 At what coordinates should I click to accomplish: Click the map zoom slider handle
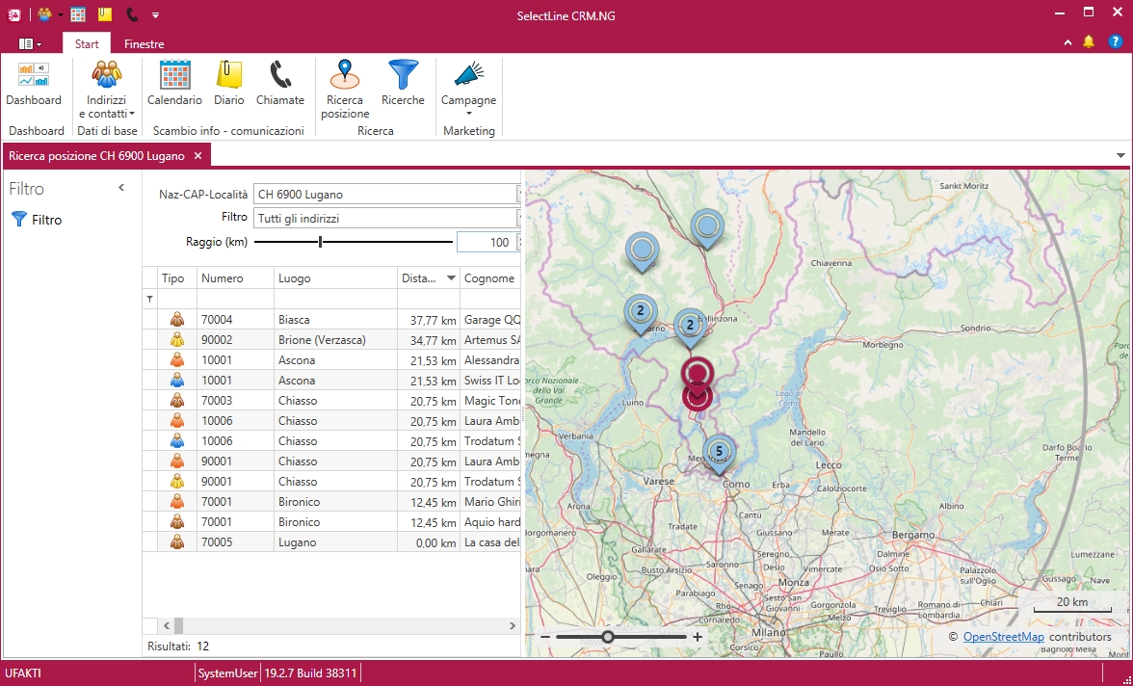tap(609, 637)
